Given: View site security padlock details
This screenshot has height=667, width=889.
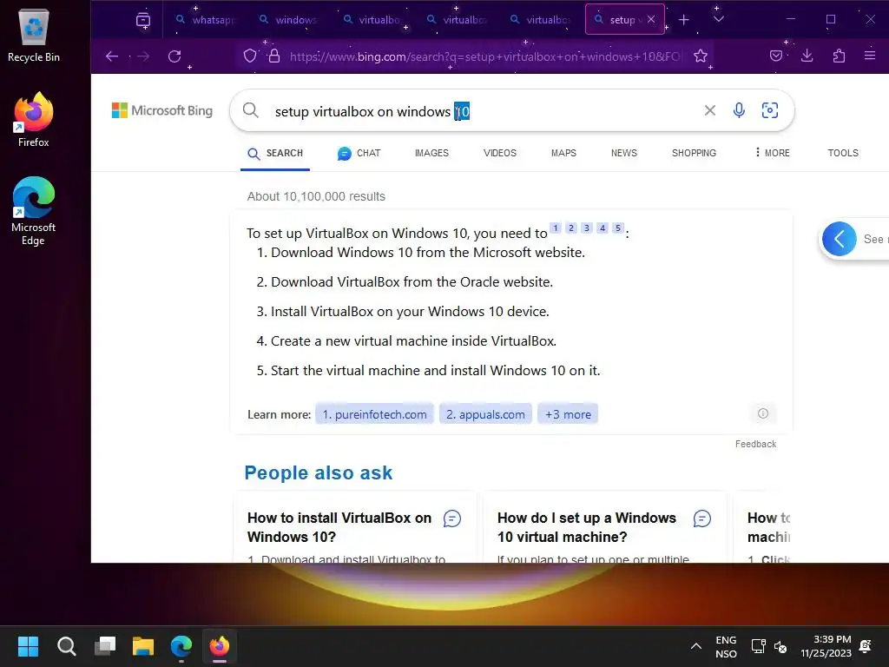Looking at the screenshot, I should [274, 56].
